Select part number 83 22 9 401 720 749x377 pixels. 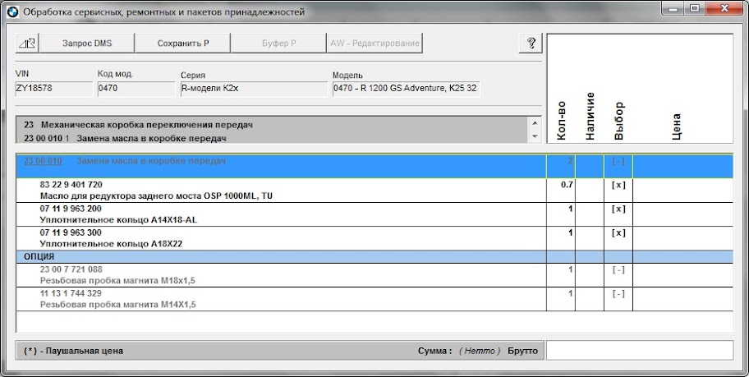[71, 185]
